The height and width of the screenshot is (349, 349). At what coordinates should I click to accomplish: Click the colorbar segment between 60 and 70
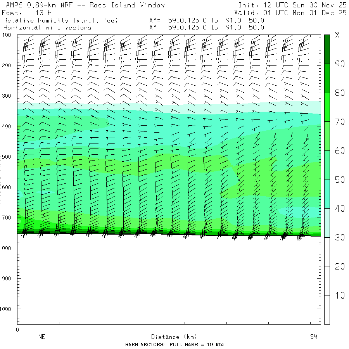click(x=327, y=136)
